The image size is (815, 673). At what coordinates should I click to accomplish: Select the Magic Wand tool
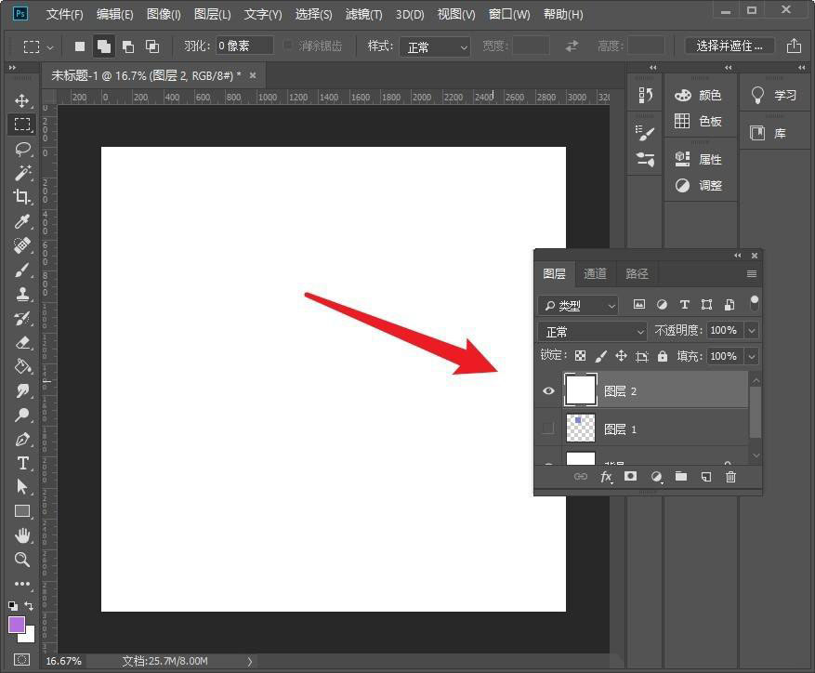coord(22,173)
